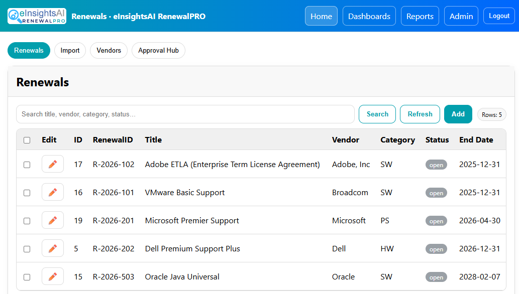This screenshot has height=294, width=519.
Task: Toggle the select-all checkbox in table header
Action: click(x=27, y=140)
